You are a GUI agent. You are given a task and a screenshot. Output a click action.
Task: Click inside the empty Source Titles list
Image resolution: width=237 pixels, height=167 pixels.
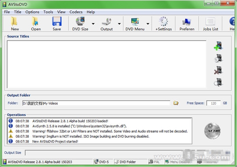pos(106,64)
